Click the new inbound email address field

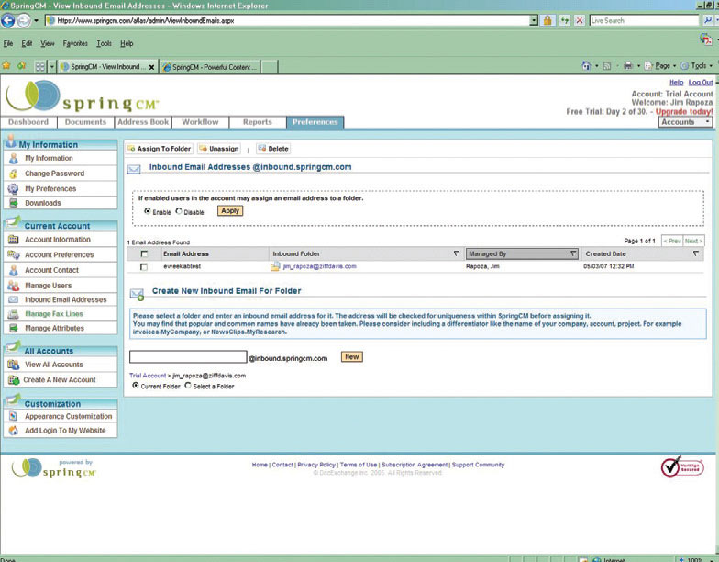tap(188, 357)
